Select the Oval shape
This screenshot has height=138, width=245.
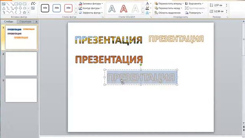[20, 4]
